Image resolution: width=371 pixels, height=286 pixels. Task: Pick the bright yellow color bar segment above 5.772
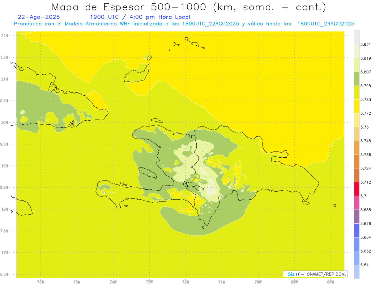click(x=356, y=106)
